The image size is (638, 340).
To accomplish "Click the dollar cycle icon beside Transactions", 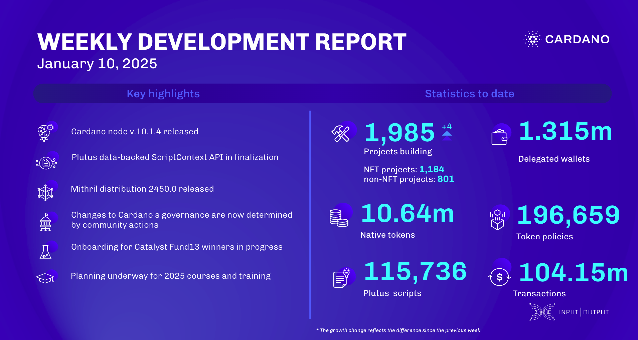I will [499, 277].
